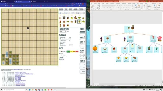Select the orange round silo building icon
The image size is (163, 91).
tap(64, 25)
